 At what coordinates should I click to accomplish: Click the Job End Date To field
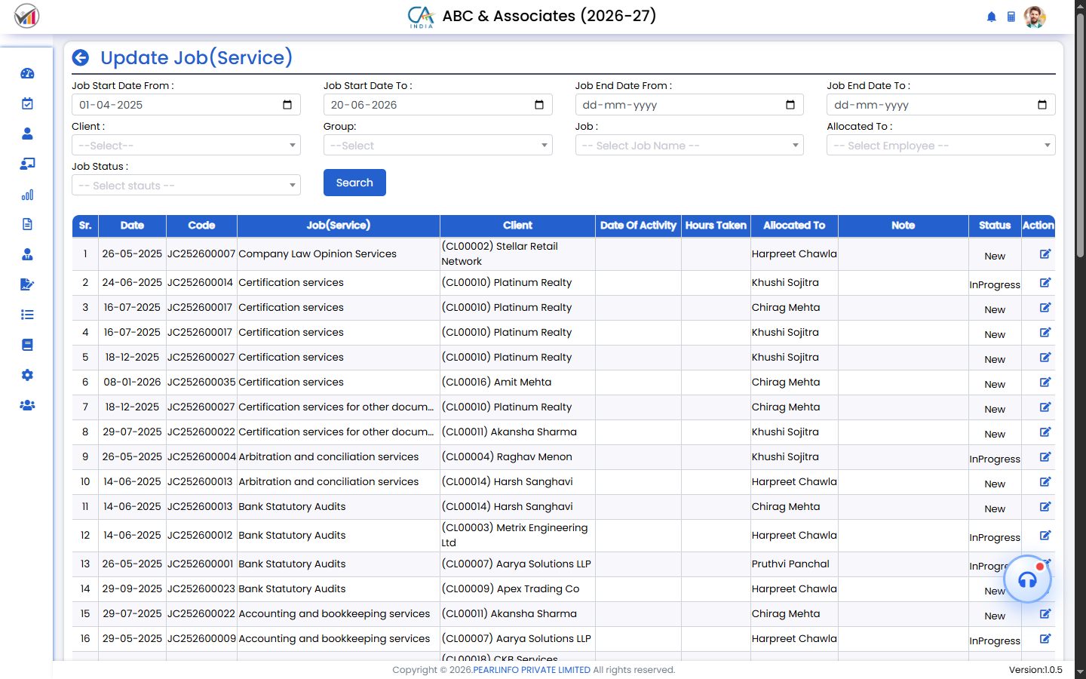(x=941, y=105)
